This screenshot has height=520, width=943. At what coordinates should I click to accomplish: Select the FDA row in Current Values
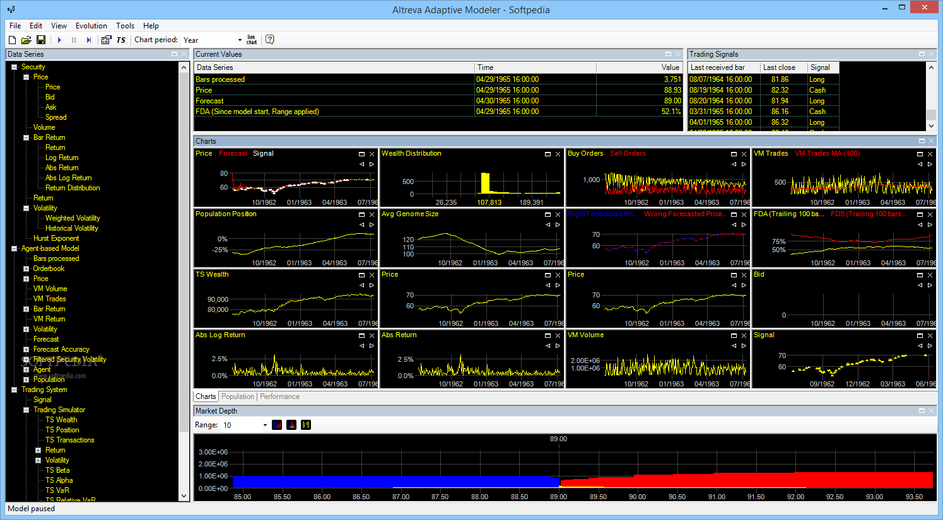[438, 112]
